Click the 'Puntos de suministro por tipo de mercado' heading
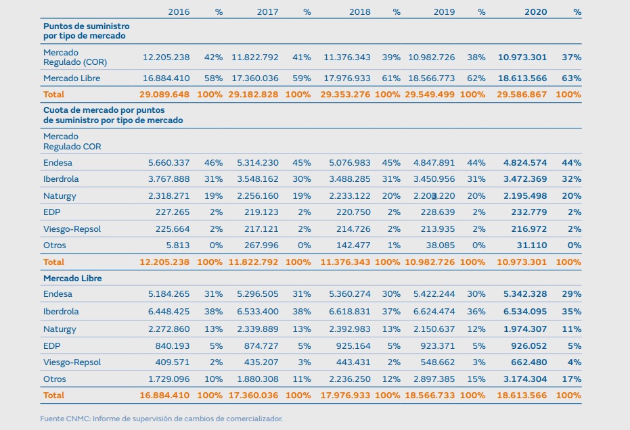 point(86,30)
